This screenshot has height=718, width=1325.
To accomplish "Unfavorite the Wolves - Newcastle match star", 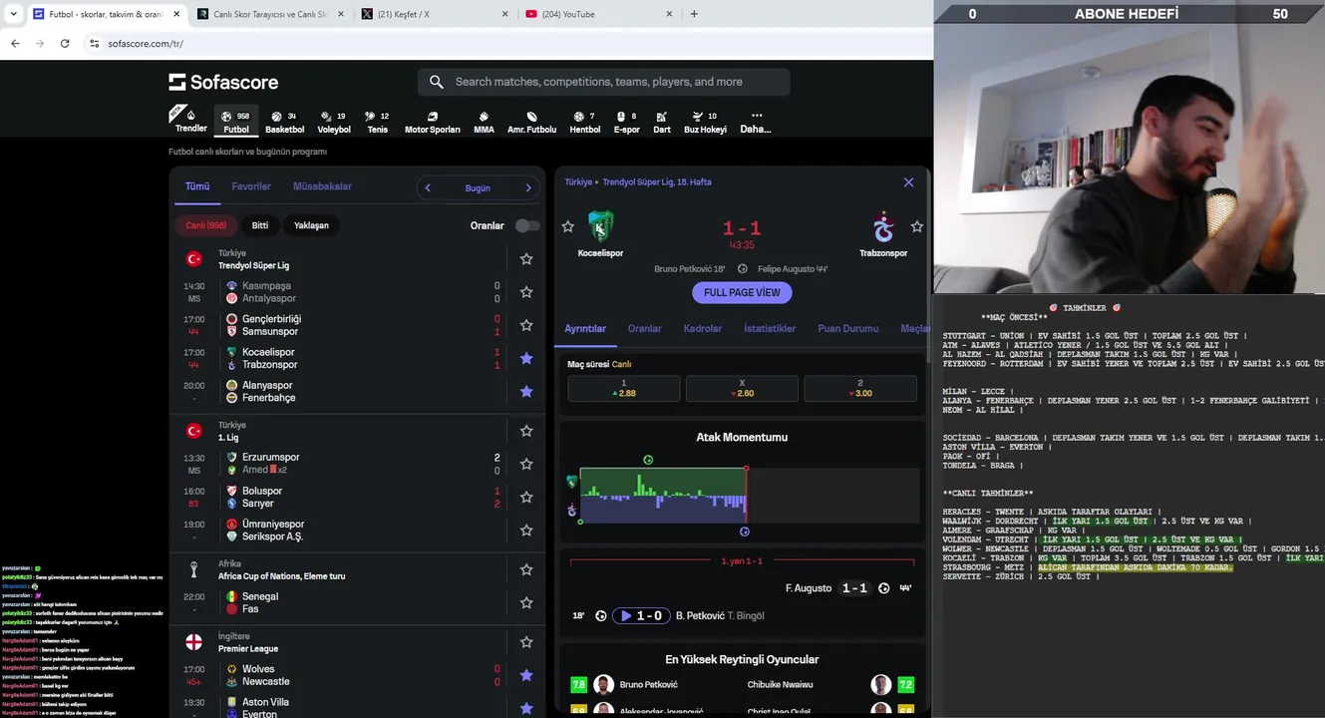I will click(x=526, y=675).
